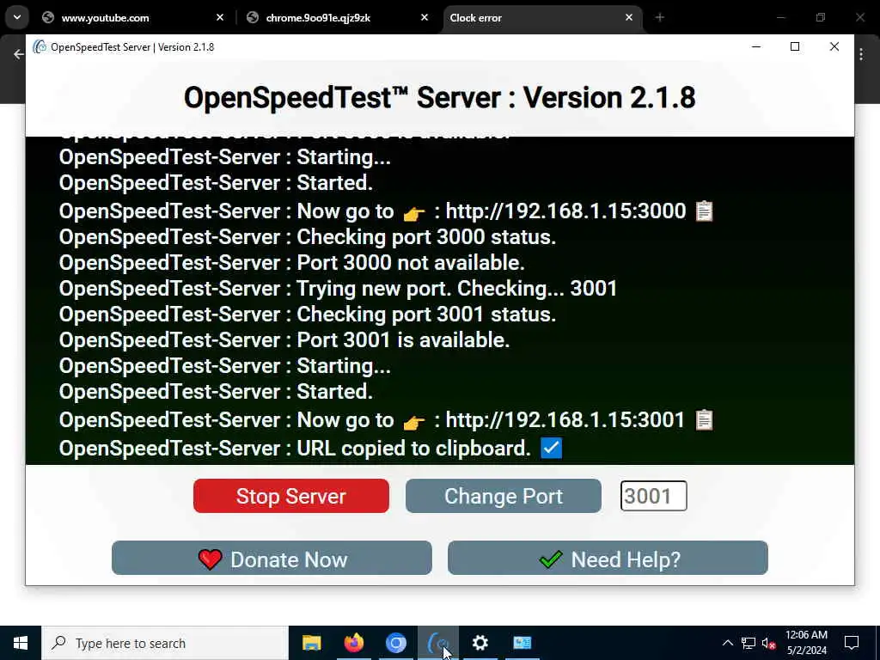880x660 pixels.
Task: Open the last taskbar app with blue window icon
Action: tap(522, 643)
